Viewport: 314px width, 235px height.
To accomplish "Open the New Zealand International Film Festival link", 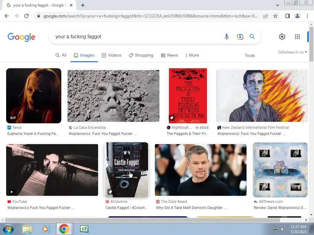I will (x=253, y=128).
